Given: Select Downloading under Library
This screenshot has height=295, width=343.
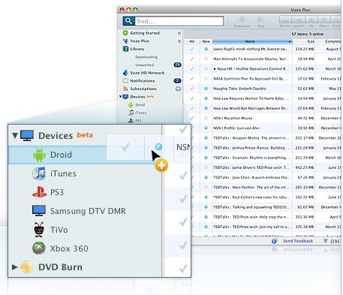Looking at the screenshot, I should point(146,57).
